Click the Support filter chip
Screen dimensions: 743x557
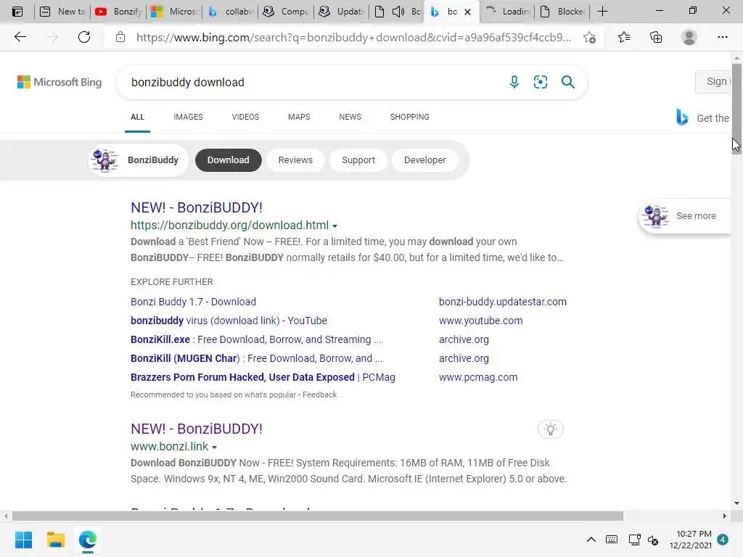point(358,160)
